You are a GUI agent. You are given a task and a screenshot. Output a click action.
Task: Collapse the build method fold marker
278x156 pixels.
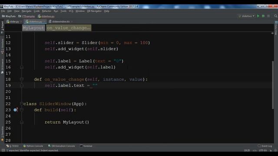22,110
